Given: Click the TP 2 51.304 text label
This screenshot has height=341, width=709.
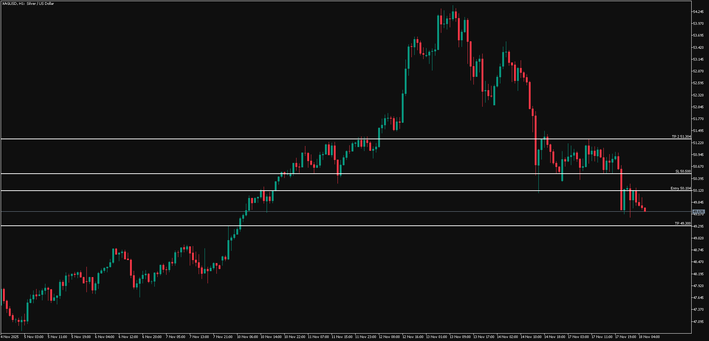Looking at the screenshot, I should click(681, 137).
